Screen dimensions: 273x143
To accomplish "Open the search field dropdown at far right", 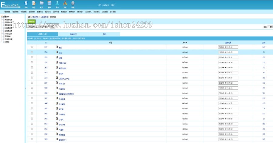I will coord(270,27).
